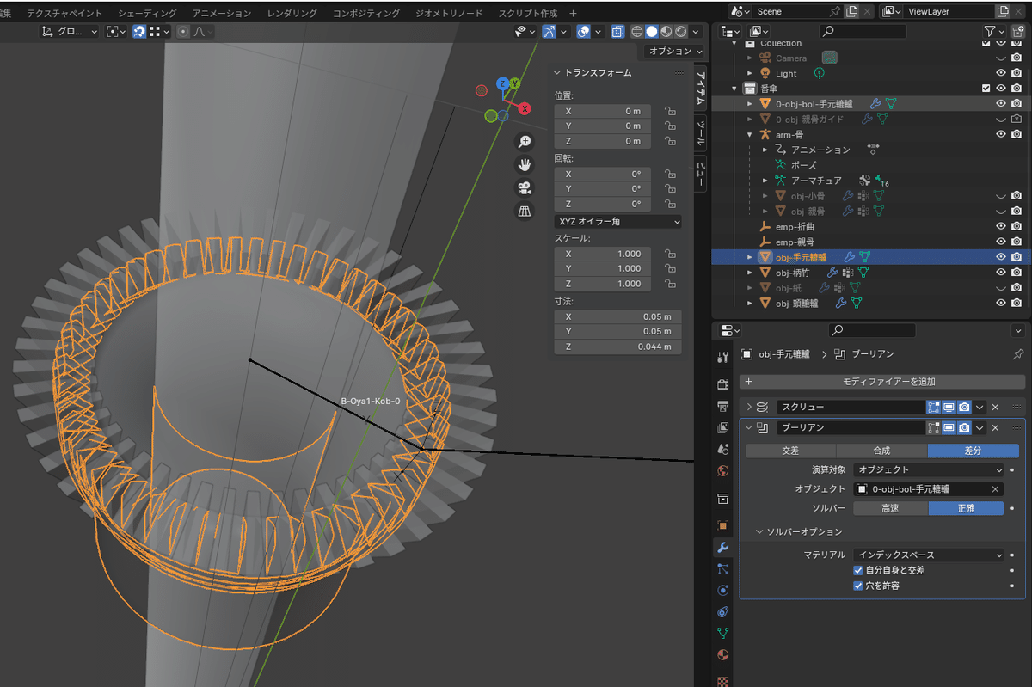Toggle lock for position X
This screenshot has width=1032, height=687.
(669, 111)
